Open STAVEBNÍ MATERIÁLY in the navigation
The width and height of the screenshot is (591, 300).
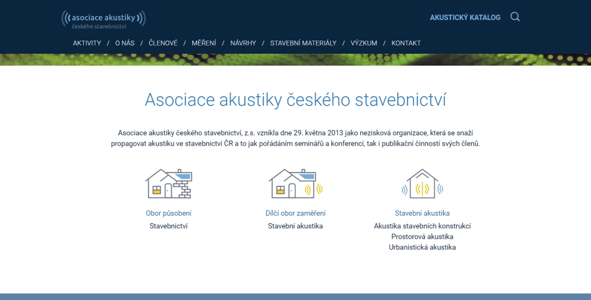[303, 43]
